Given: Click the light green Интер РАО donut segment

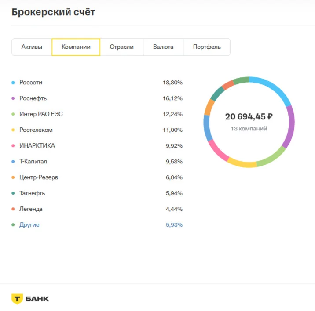Looking at the screenshot, I should (x=272, y=158).
